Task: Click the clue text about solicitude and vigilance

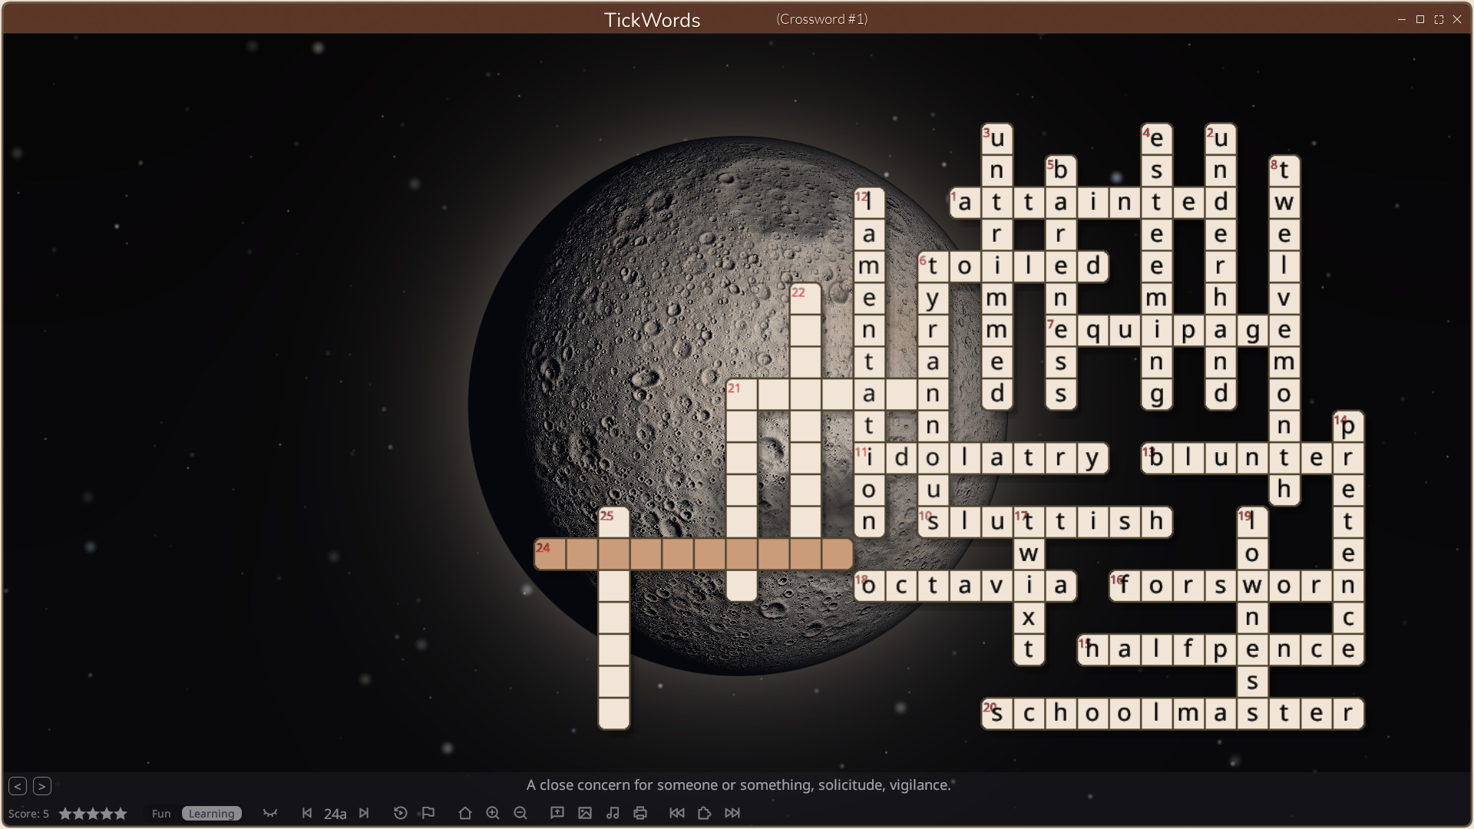Action: click(x=739, y=784)
